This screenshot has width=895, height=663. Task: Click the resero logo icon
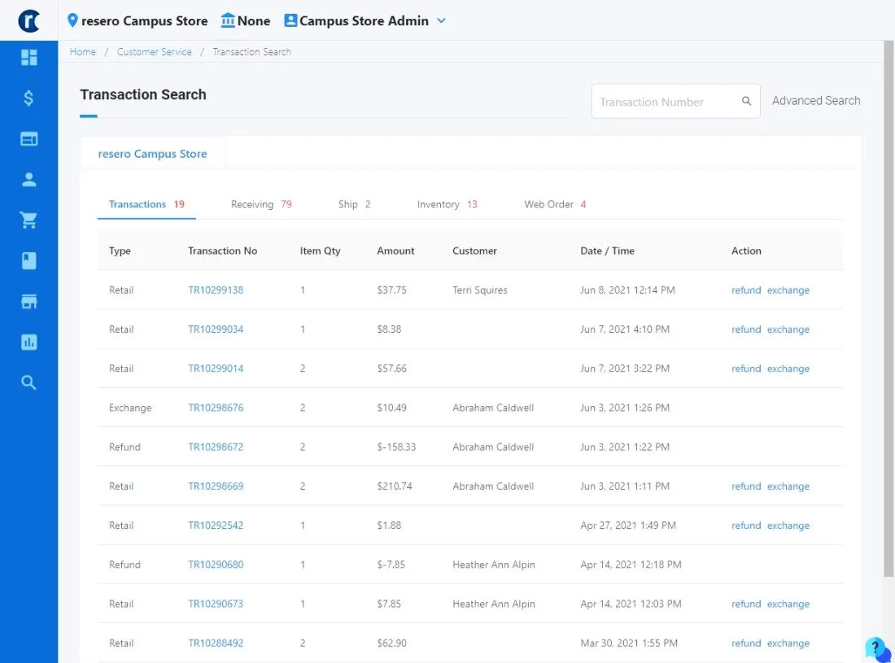click(x=28, y=21)
